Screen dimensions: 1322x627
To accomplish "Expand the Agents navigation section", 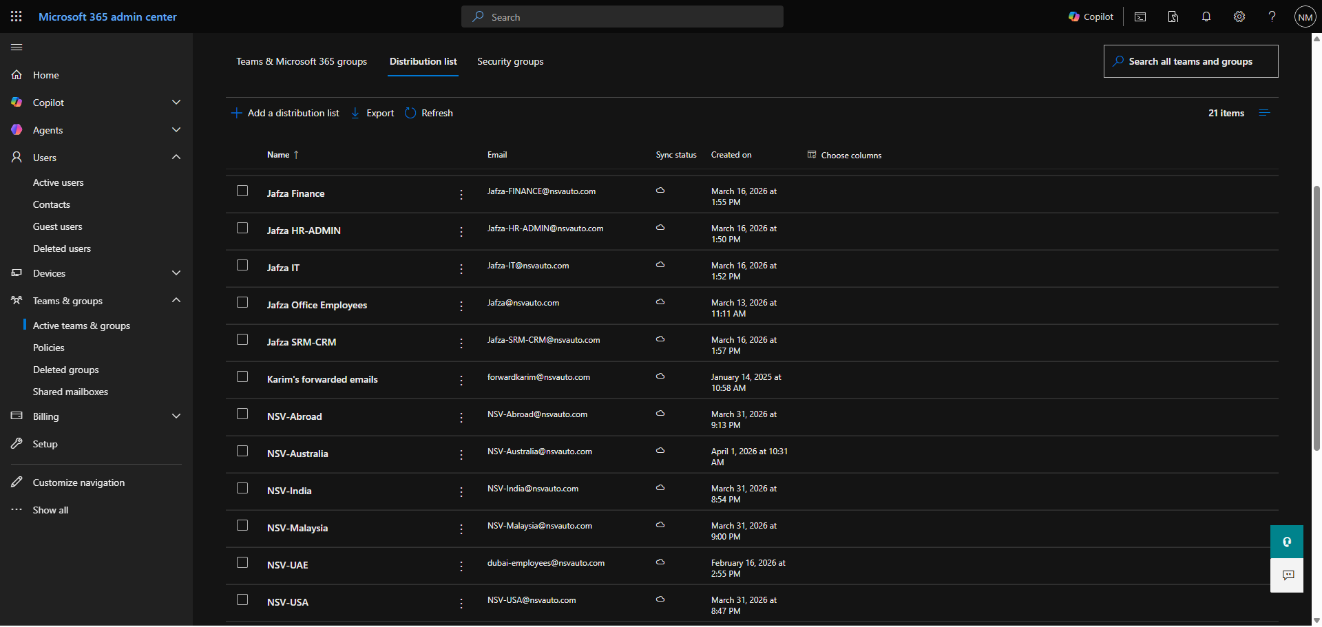I will click(176, 130).
